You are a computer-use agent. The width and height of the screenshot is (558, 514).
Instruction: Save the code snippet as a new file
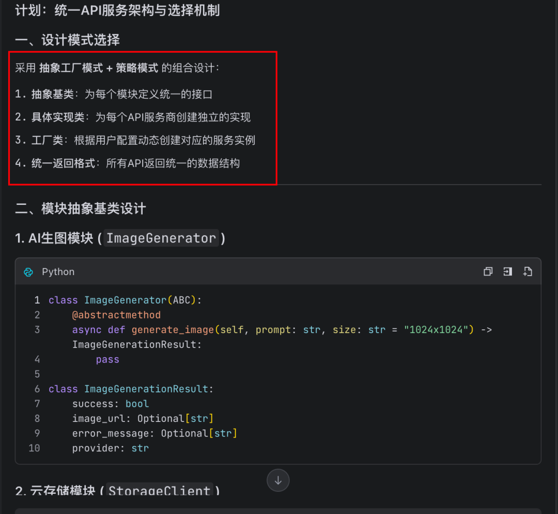pyautogui.click(x=527, y=271)
